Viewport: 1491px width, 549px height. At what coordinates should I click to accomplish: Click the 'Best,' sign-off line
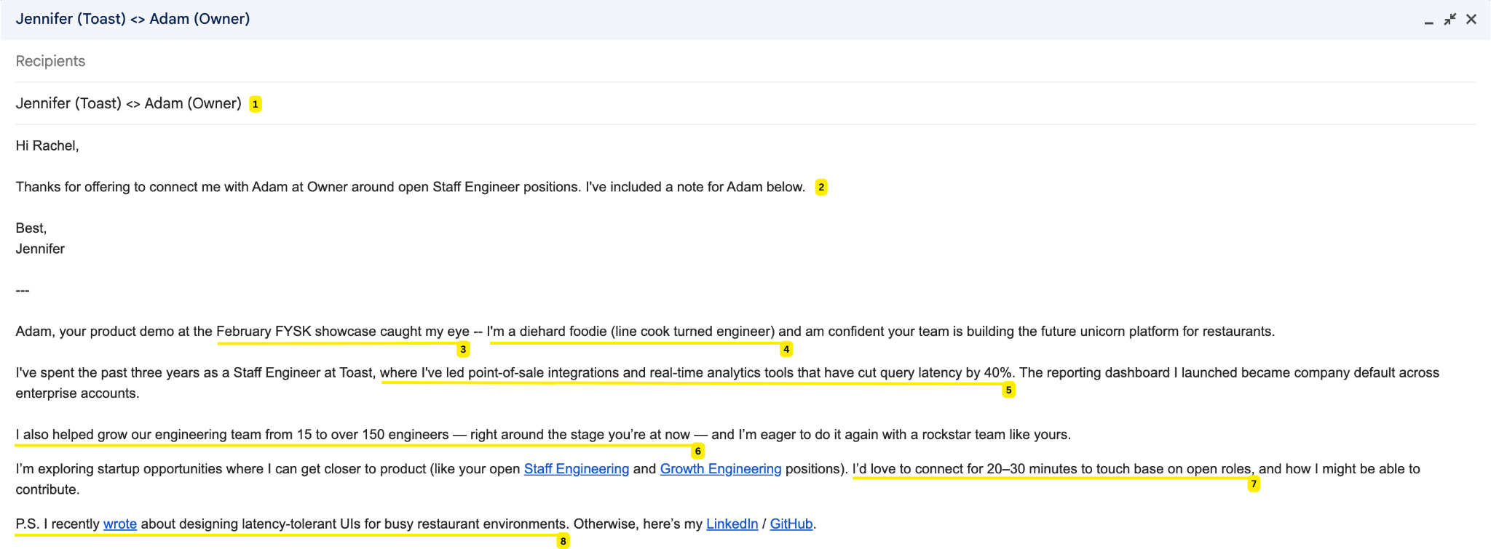tap(31, 228)
